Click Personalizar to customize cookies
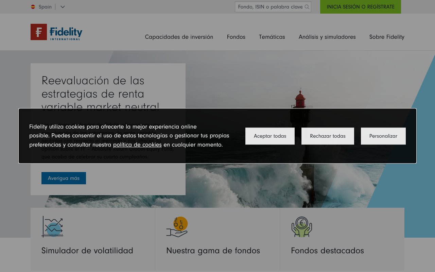Screen dimensions: 435x272 383,136
